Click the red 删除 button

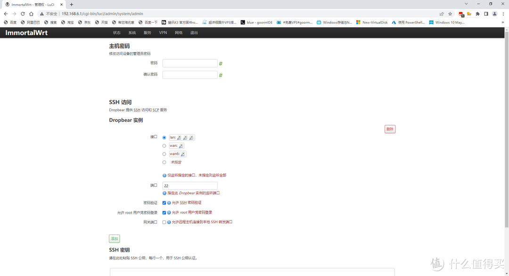click(x=390, y=129)
